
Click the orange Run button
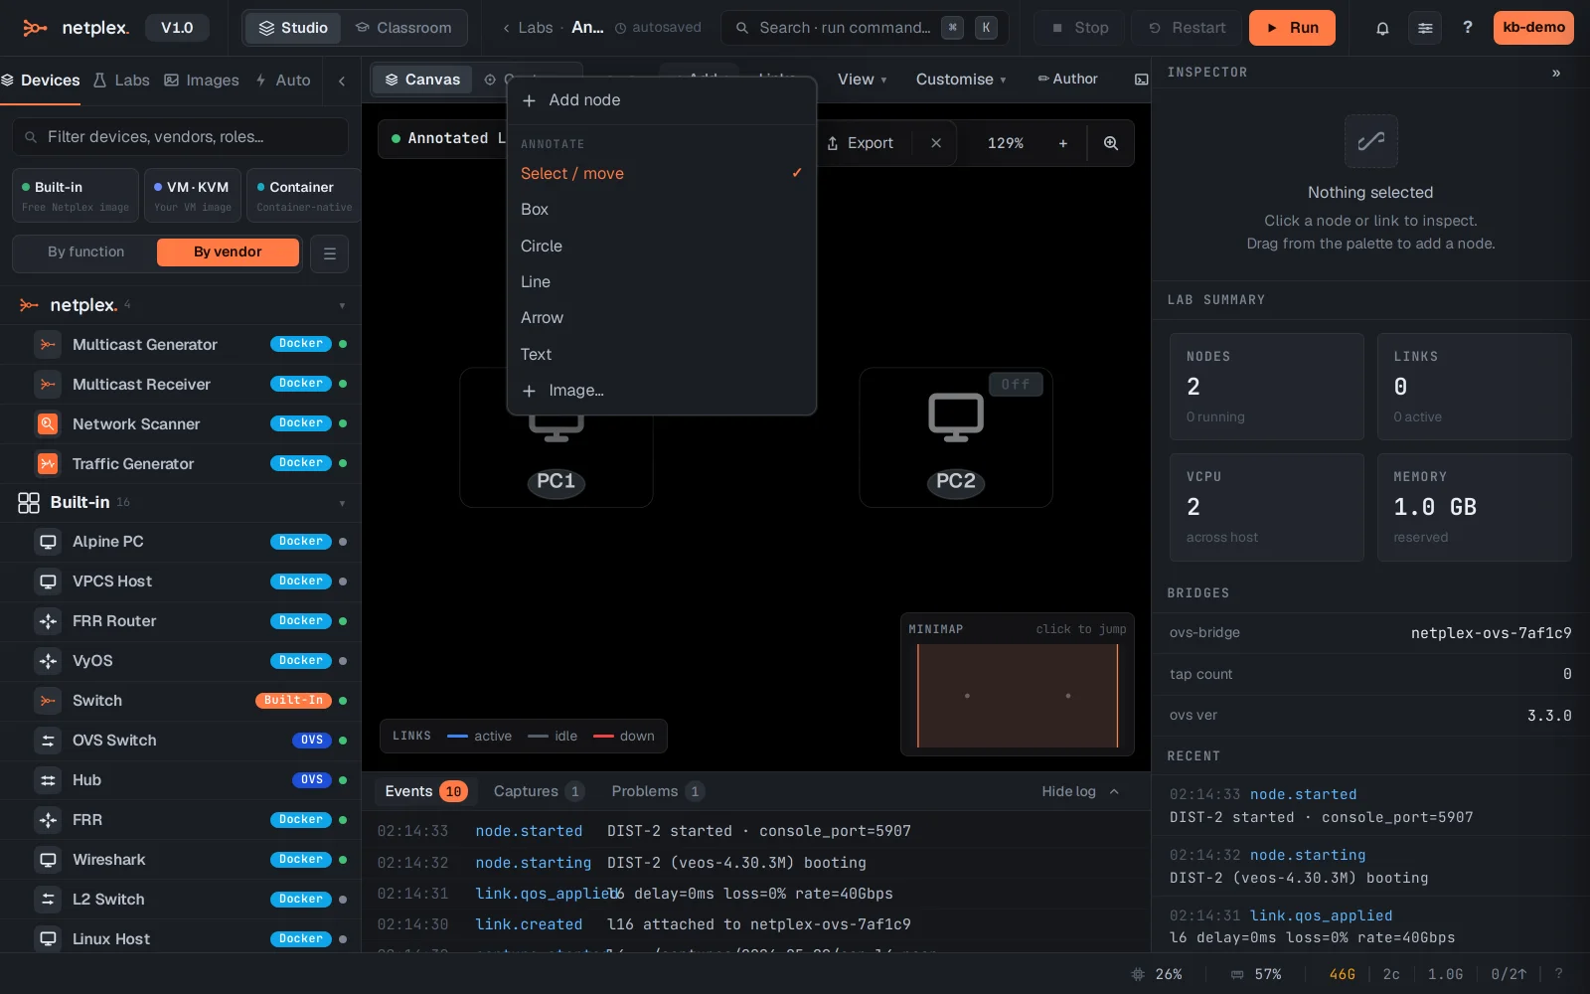point(1292,28)
